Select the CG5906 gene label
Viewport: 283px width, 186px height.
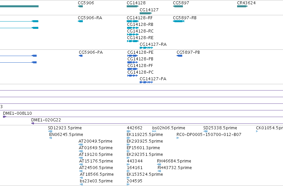click(x=86, y=3)
